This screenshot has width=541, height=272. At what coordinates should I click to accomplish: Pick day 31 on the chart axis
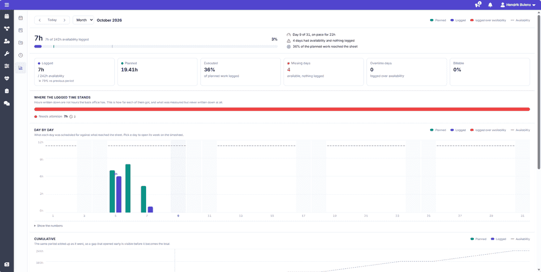click(x=523, y=216)
